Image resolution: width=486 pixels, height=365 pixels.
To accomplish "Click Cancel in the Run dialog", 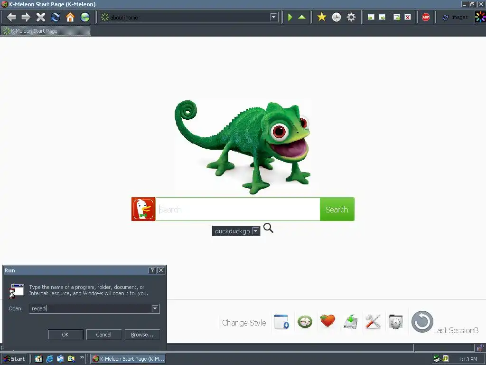I will click(x=103, y=335).
